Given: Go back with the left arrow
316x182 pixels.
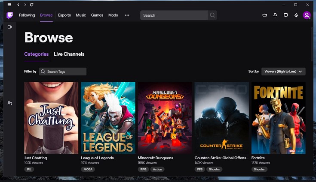Looking at the screenshot, I should click(18, 5).
